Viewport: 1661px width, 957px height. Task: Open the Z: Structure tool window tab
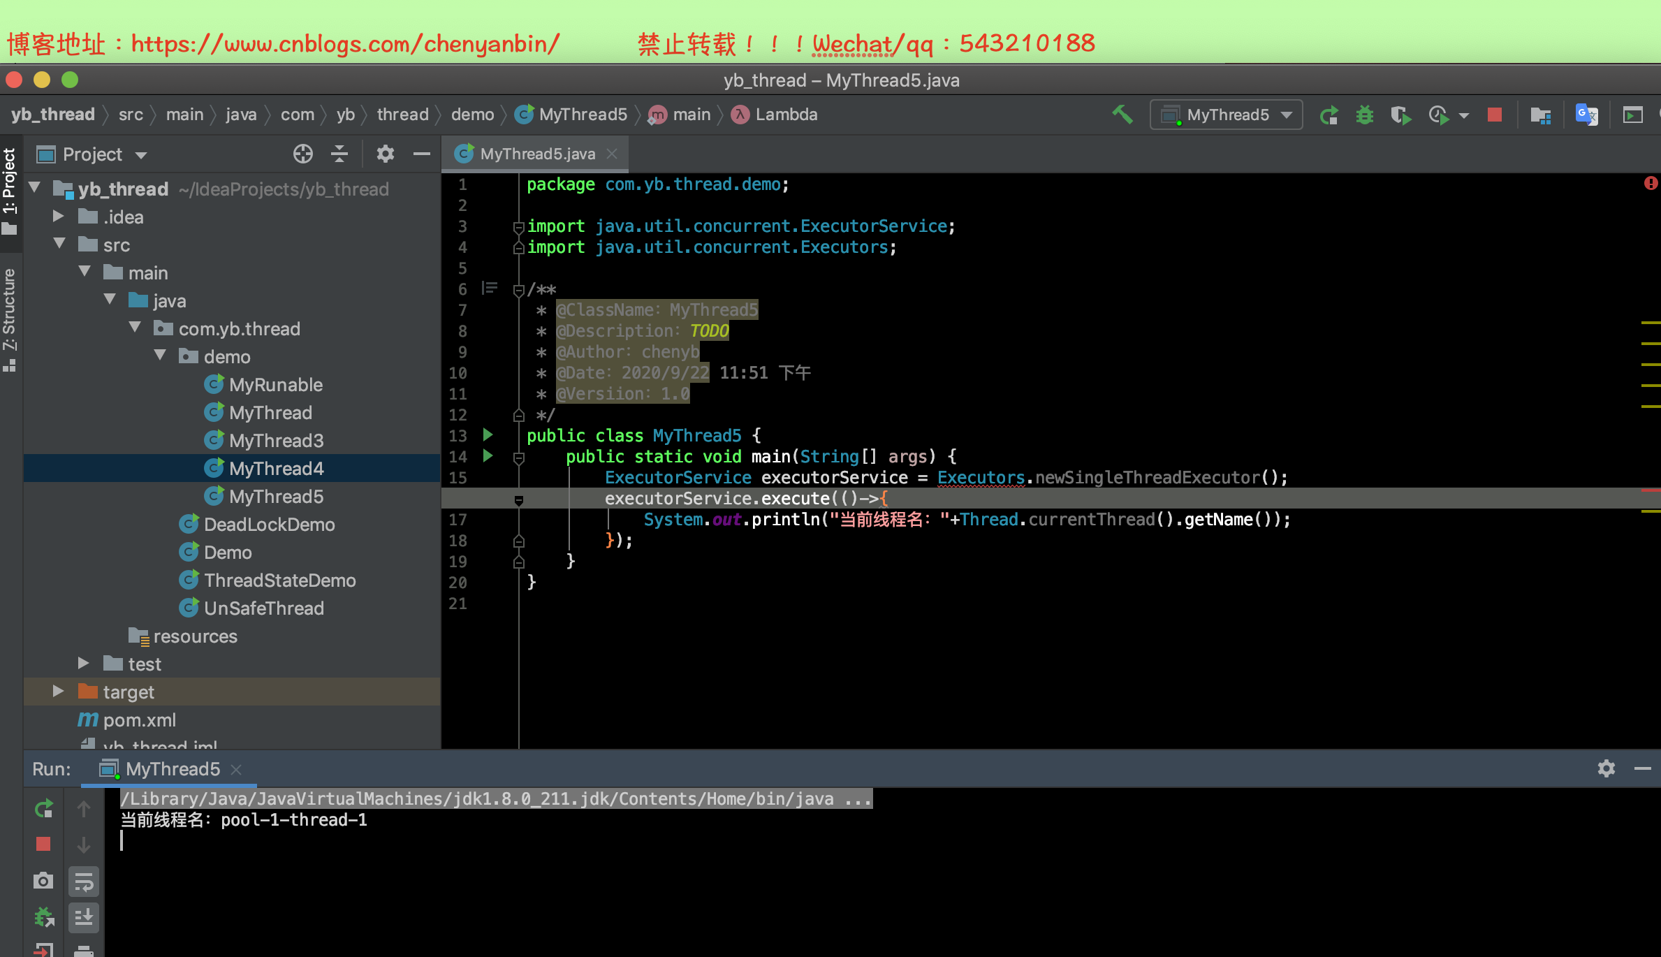(x=10, y=319)
